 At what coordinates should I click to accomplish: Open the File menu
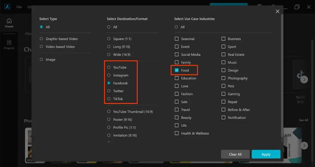click(x=19, y=7)
